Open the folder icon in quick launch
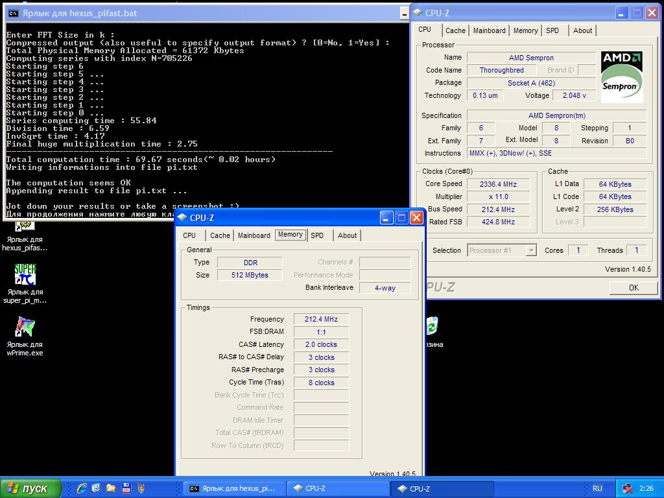 tap(111, 488)
